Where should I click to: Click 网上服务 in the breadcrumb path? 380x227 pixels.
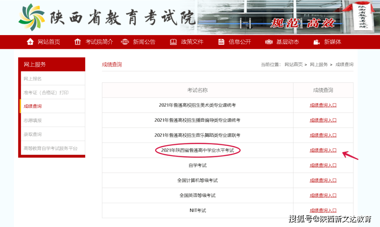point(319,64)
